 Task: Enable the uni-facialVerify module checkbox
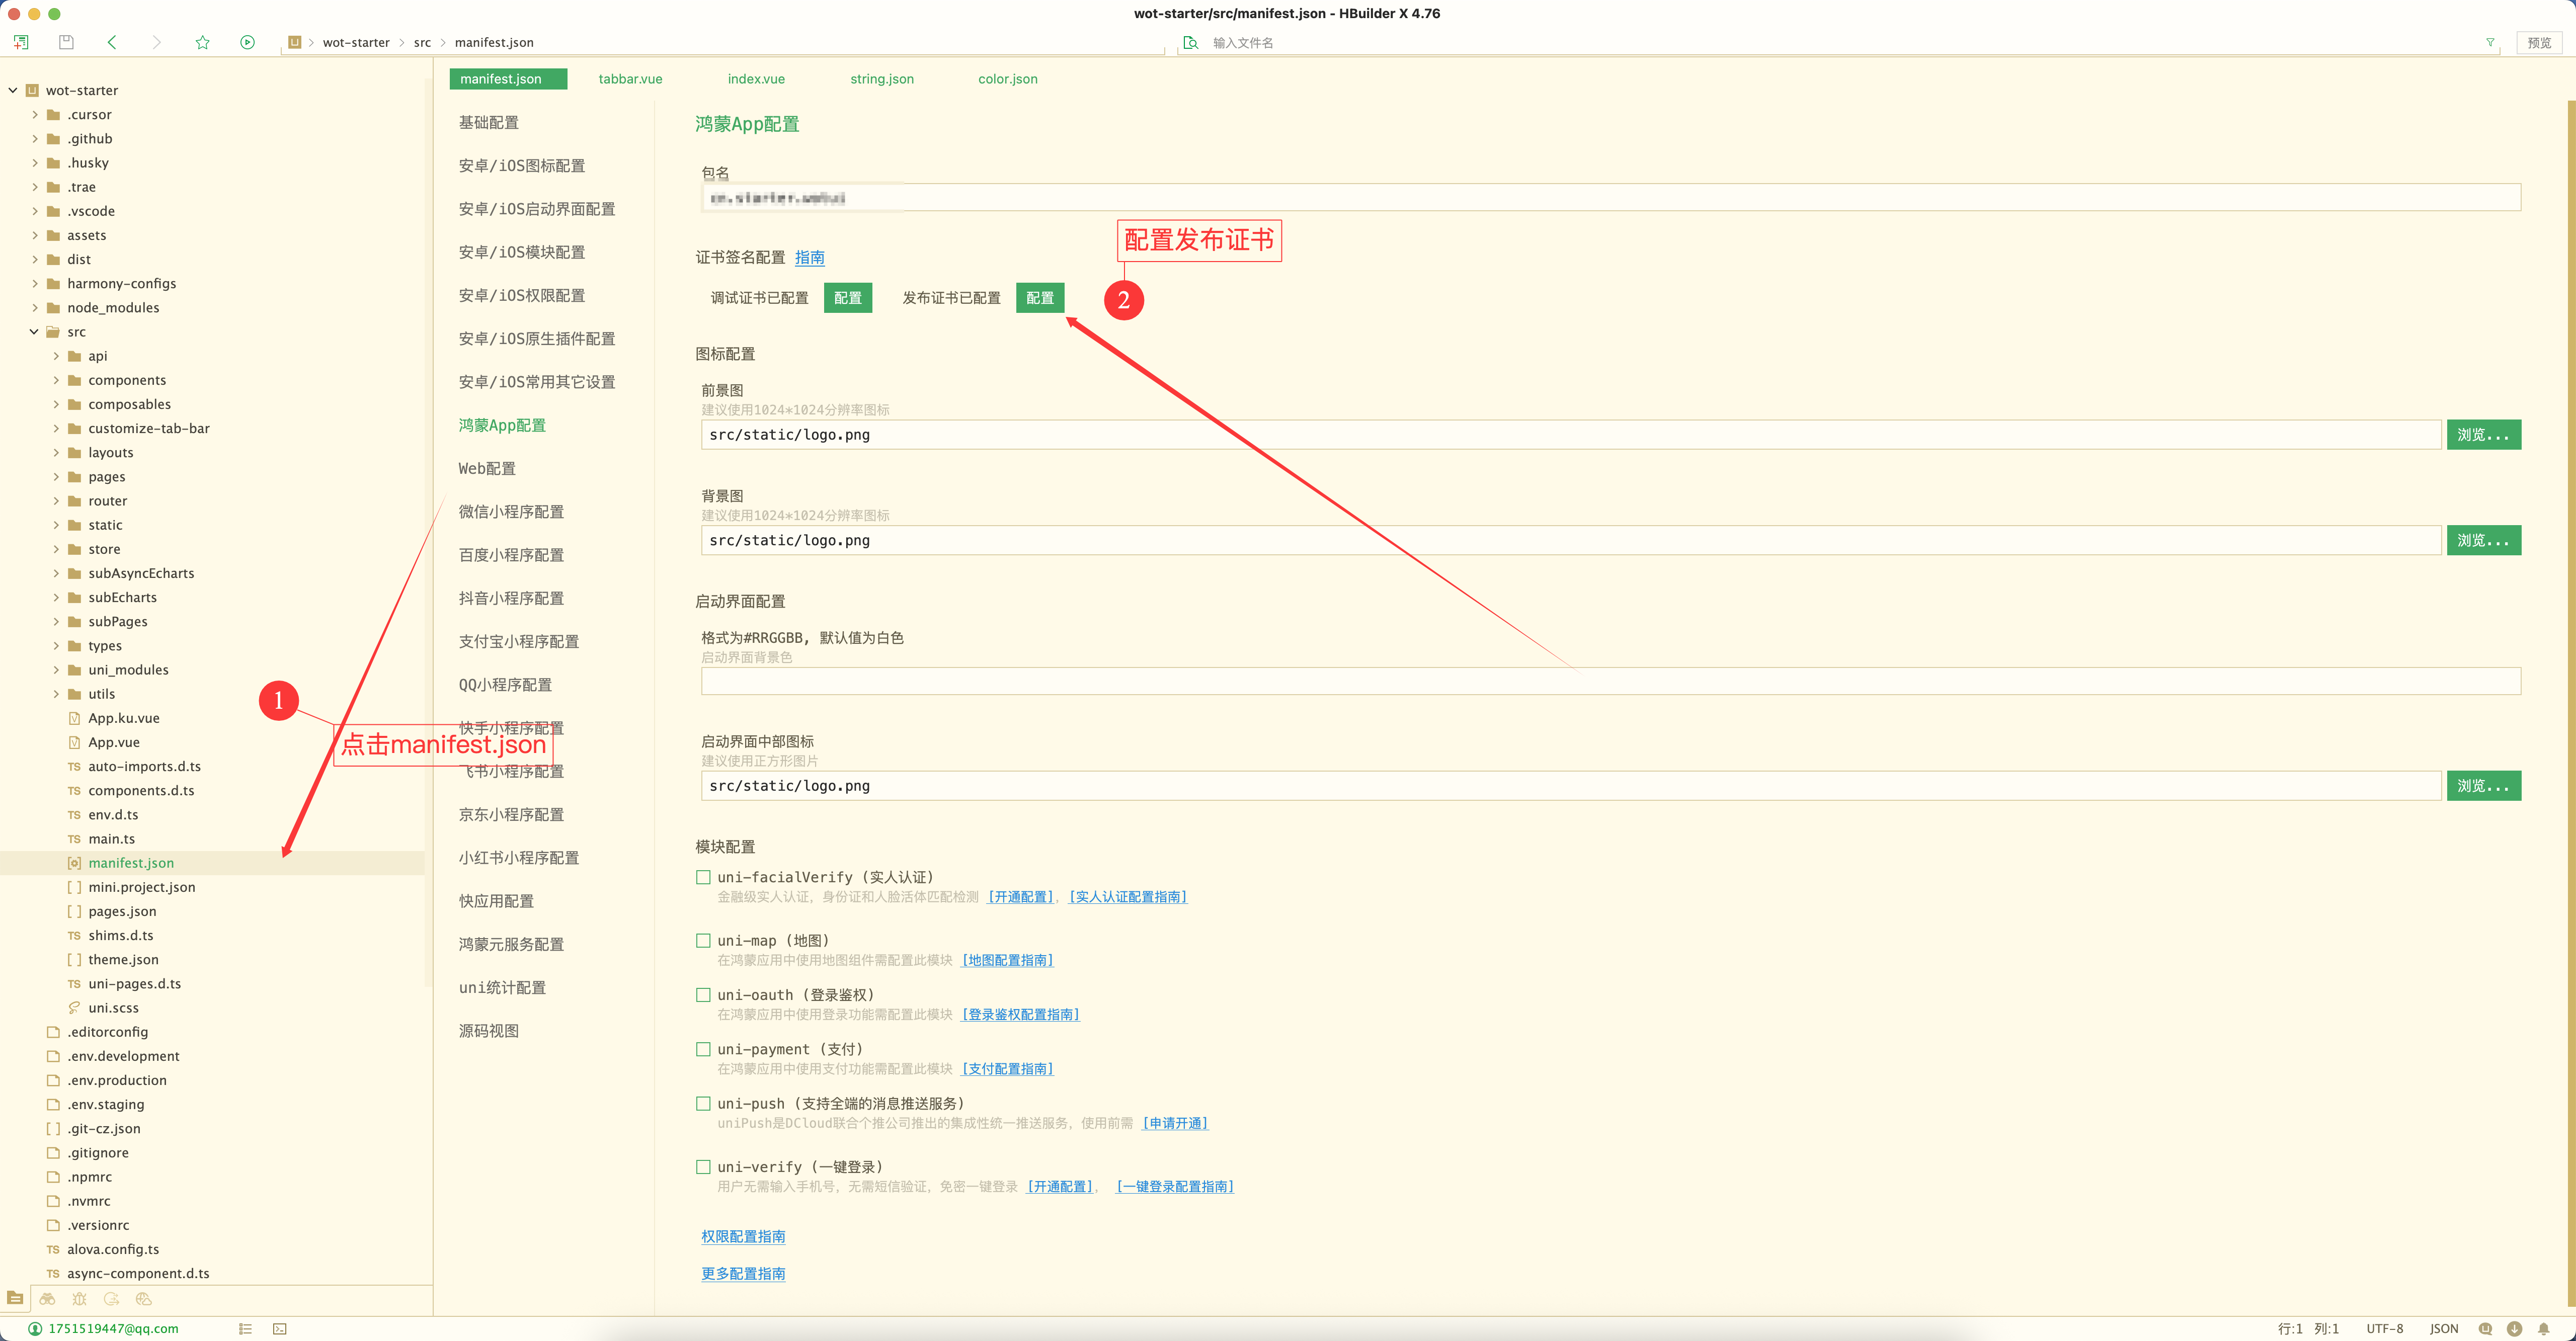(703, 877)
